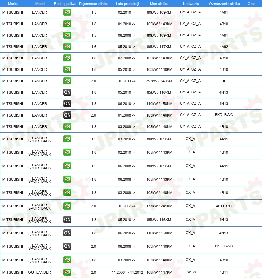Image resolution: width=262 pixels, height=278 pixels.
Task: Click the 02.2010 -> date in the Sportback row
Action: [127, 152]
